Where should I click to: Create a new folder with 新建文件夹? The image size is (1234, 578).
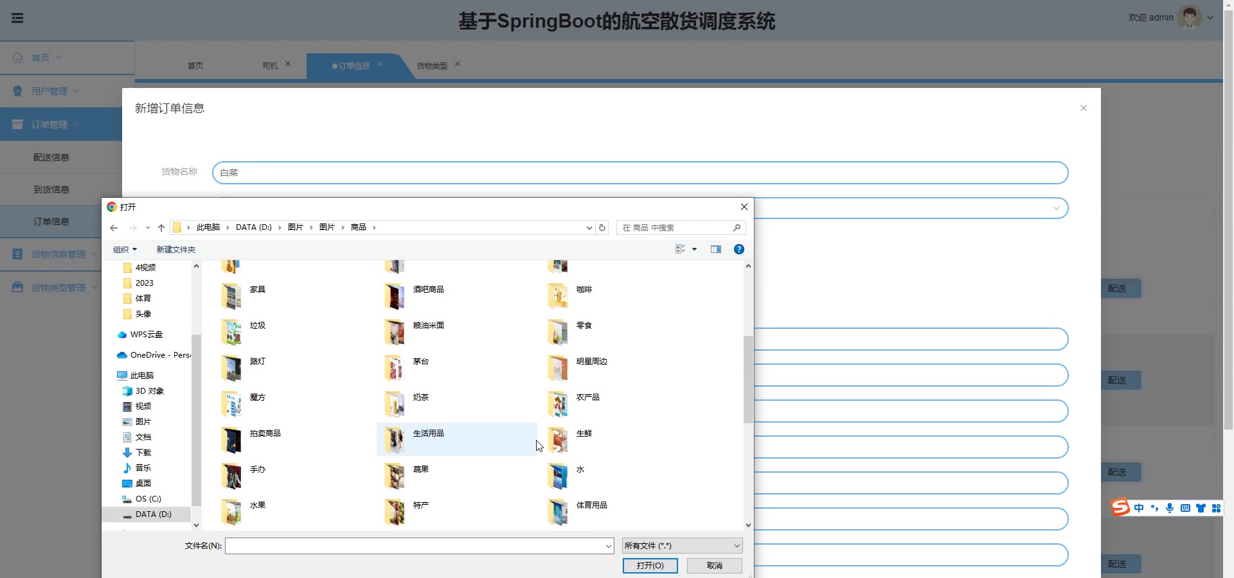click(176, 249)
